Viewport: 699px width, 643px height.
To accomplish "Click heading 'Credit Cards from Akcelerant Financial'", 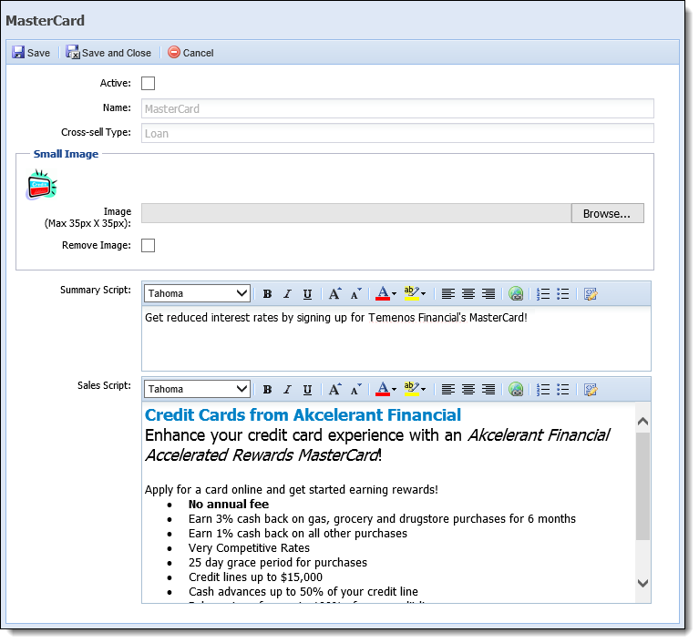I will tap(303, 415).
